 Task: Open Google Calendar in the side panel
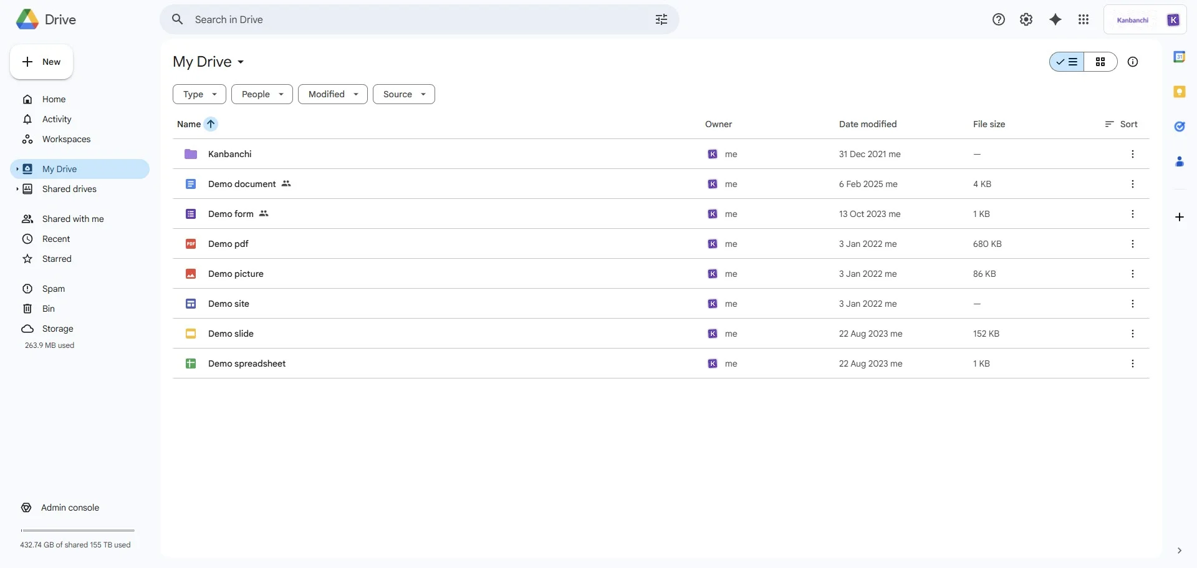pos(1180,56)
